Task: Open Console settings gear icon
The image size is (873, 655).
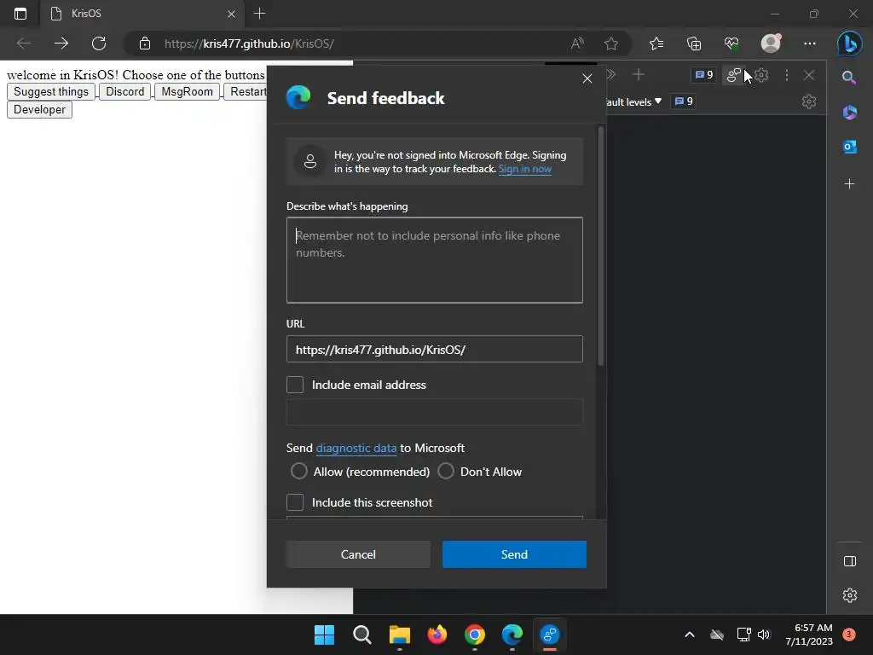Action: pyautogui.click(x=809, y=101)
